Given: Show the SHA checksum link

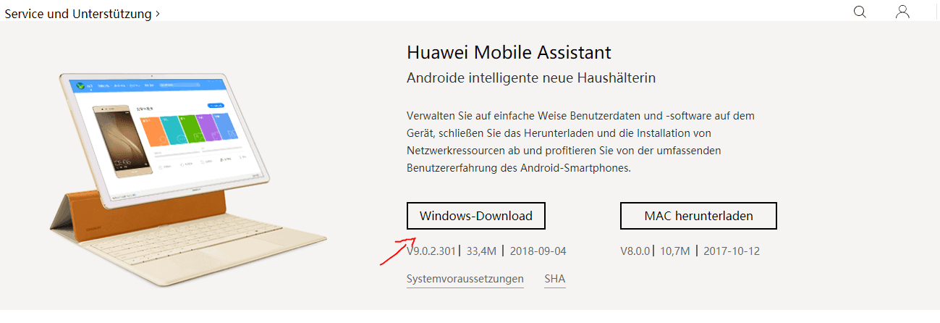Looking at the screenshot, I should click(555, 279).
